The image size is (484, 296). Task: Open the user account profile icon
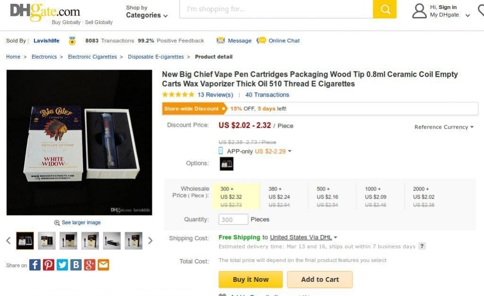tap(419, 11)
